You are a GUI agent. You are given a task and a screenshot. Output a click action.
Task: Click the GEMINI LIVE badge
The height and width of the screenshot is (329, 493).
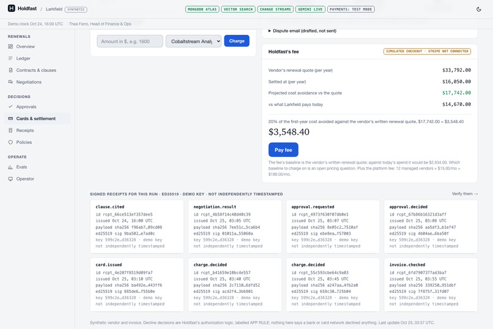coord(310,9)
